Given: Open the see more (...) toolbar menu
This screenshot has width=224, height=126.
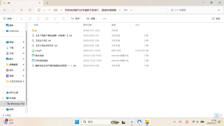Looking at the screenshot, I should 105,18.
